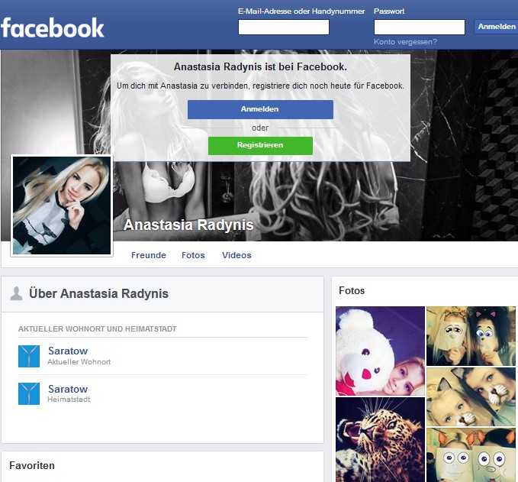
Task: Open the Saratow link for Aktueller Wohnort
Action: click(68, 351)
